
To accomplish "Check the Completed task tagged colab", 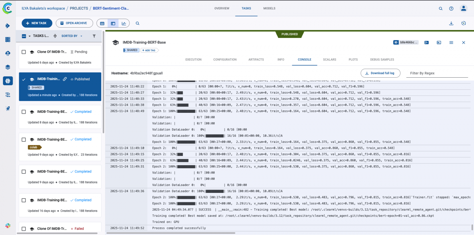I will pyautogui.click(x=24, y=139).
